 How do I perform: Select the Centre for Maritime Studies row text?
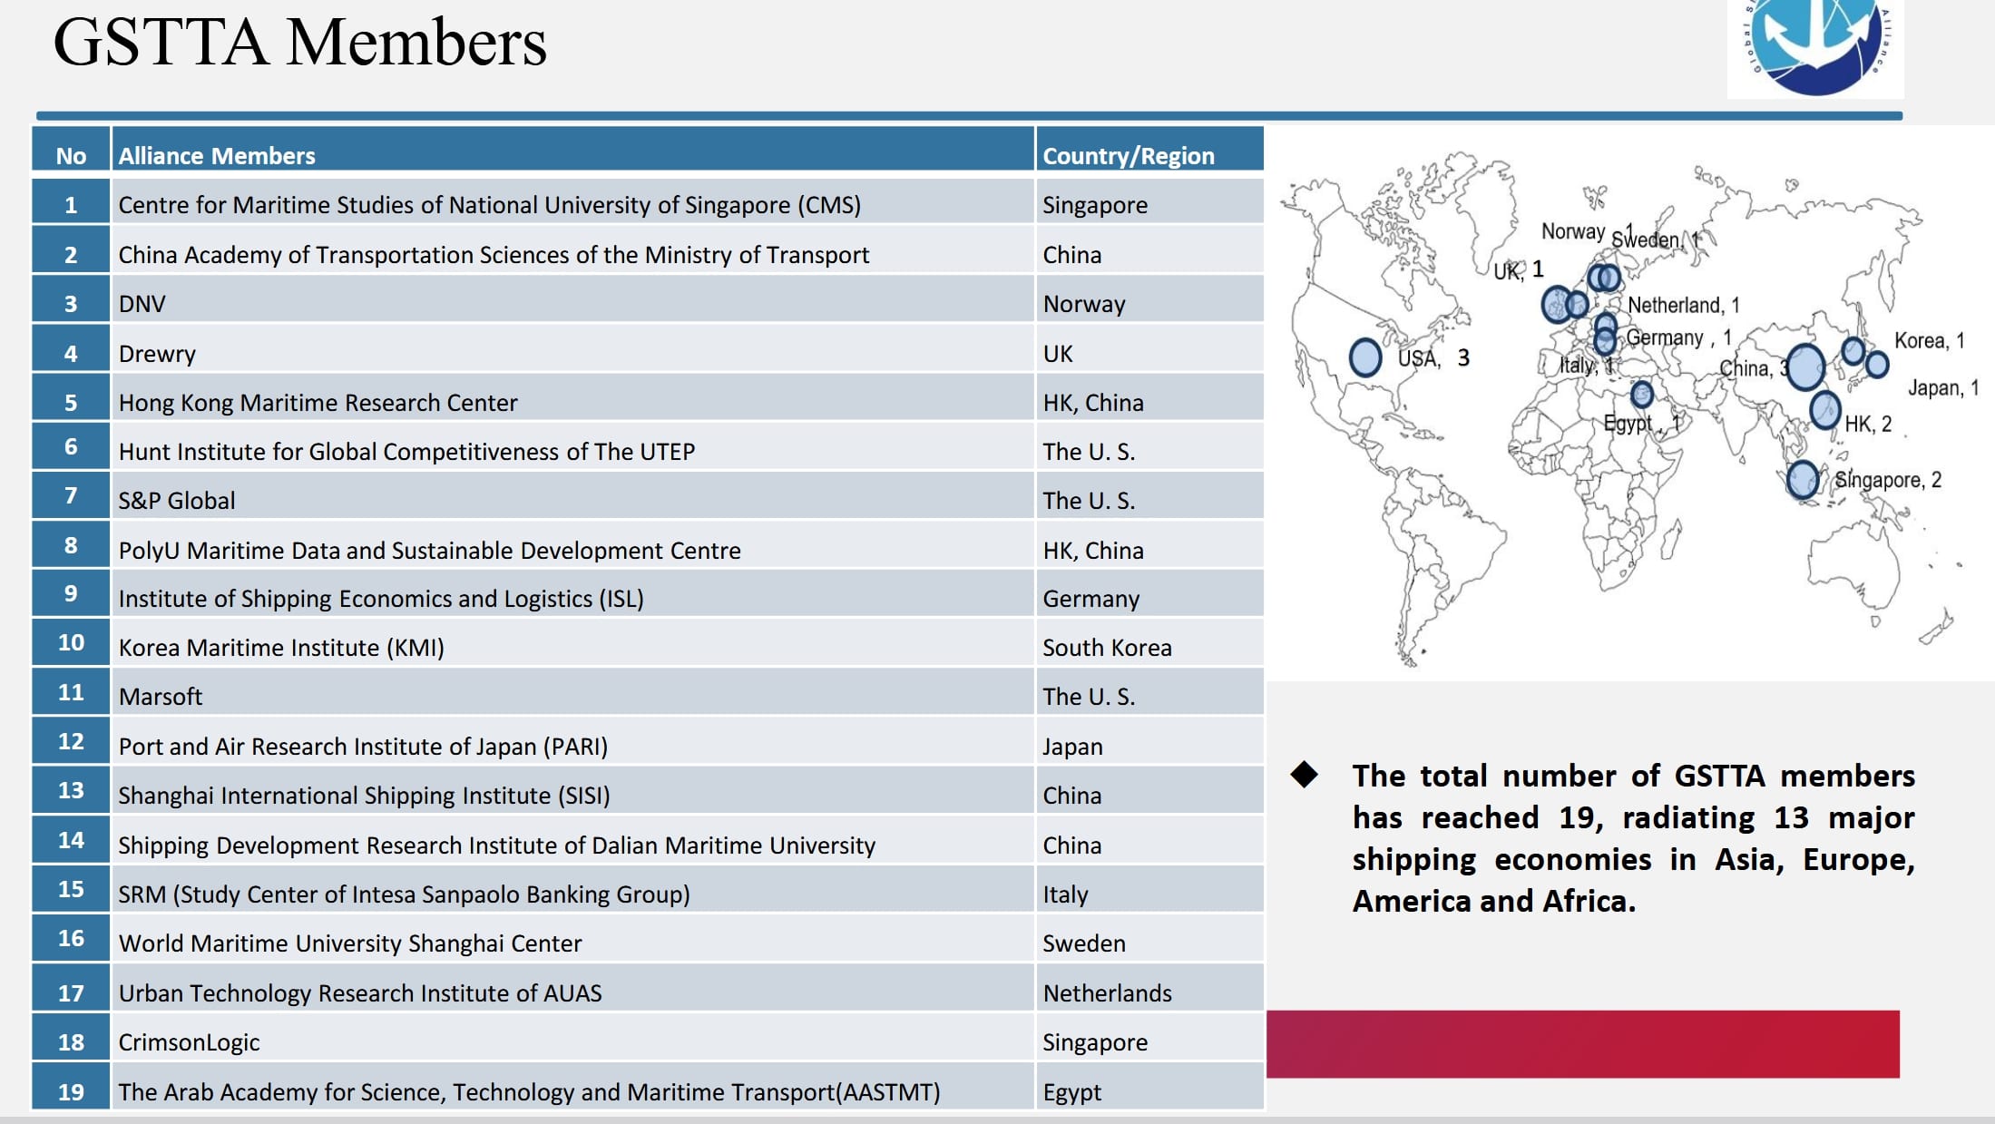point(489,205)
